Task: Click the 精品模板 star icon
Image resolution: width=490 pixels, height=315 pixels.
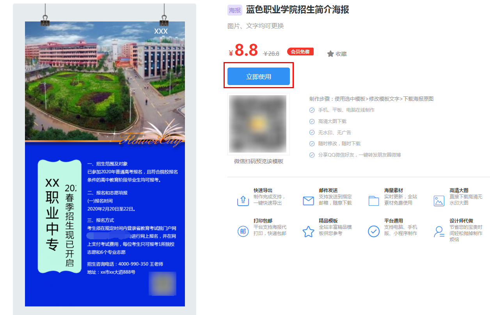Action: 308,231
